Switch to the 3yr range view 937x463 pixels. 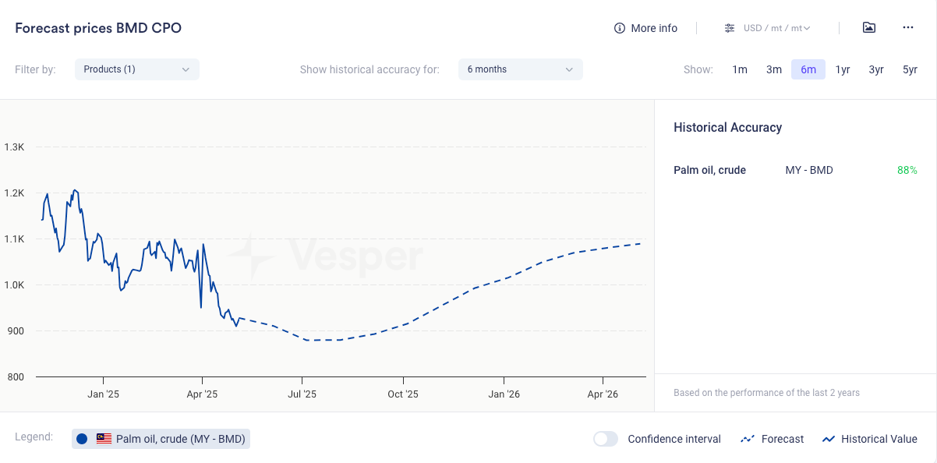click(876, 69)
